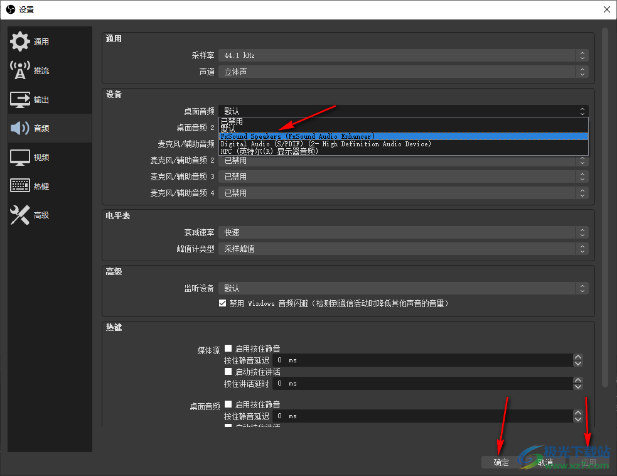Open the 高级 tools icon
This screenshot has width=617, height=476.
(x=19, y=215)
